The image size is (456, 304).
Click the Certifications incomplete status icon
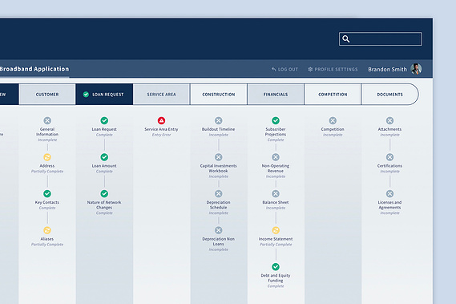tap(389, 157)
